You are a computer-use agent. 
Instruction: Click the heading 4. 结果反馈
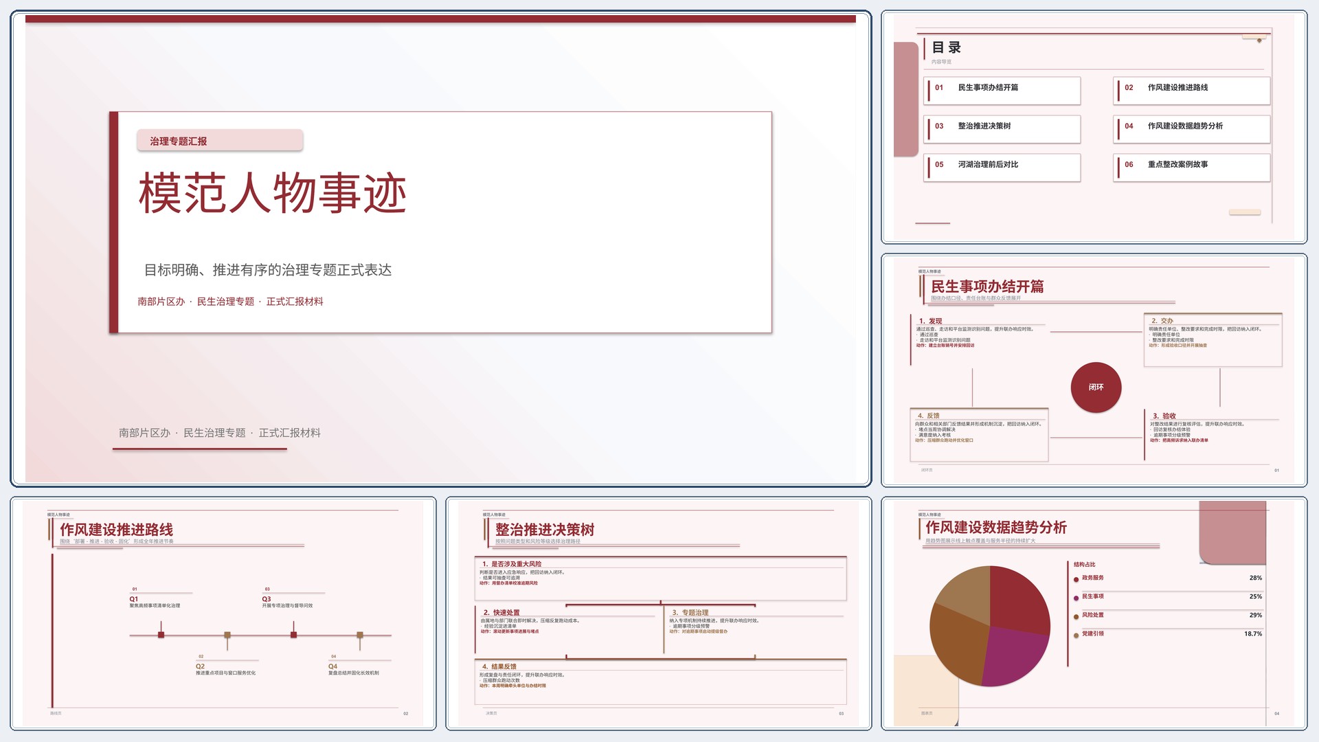click(499, 666)
